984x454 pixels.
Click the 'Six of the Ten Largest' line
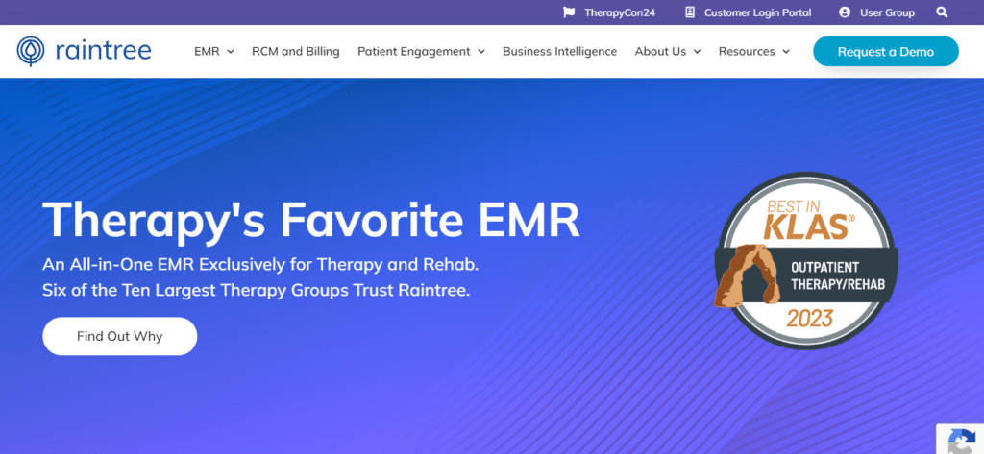coord(256,291)
